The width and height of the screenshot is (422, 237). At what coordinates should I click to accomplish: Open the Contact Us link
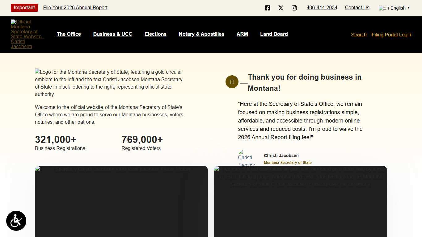pyautogui.click(x=357, y=7)
